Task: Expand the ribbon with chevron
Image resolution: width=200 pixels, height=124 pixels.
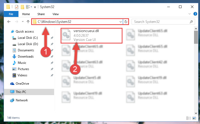Action: tap(190, 14)
